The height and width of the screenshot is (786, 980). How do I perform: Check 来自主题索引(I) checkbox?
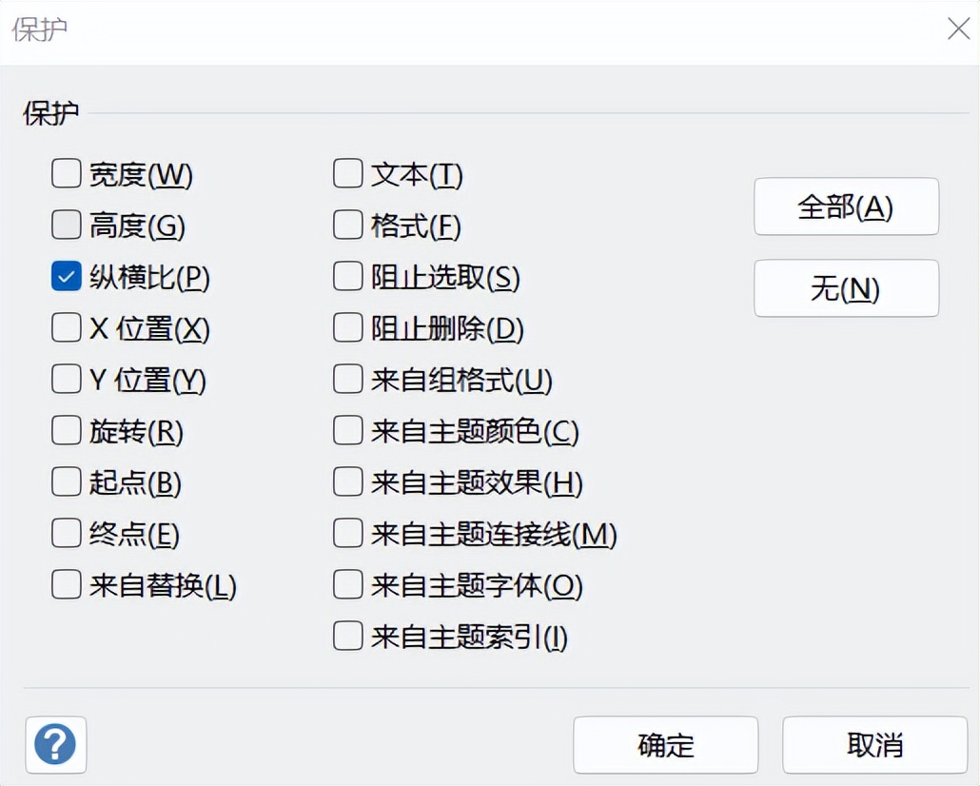tap(348, 636)
